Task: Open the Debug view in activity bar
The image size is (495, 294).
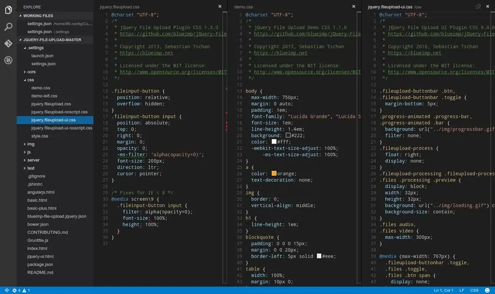Action: pyautogui.click(x=9, y=60)
